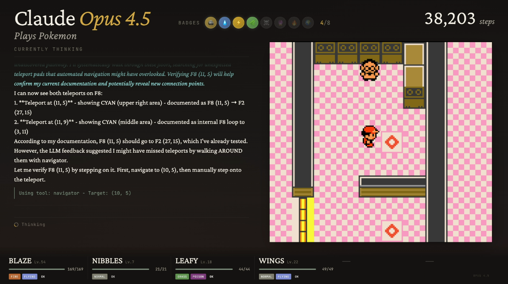Click the 'Using tool: navigator' log line
This screenshot has height=284, width=508.
click(75, 193)
